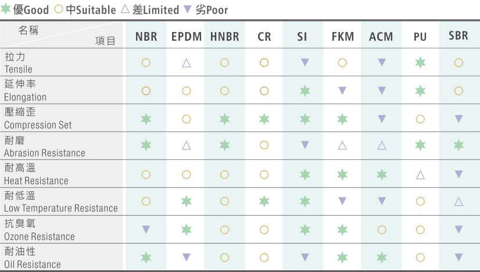Select the NBR column header

coord(146,37)
